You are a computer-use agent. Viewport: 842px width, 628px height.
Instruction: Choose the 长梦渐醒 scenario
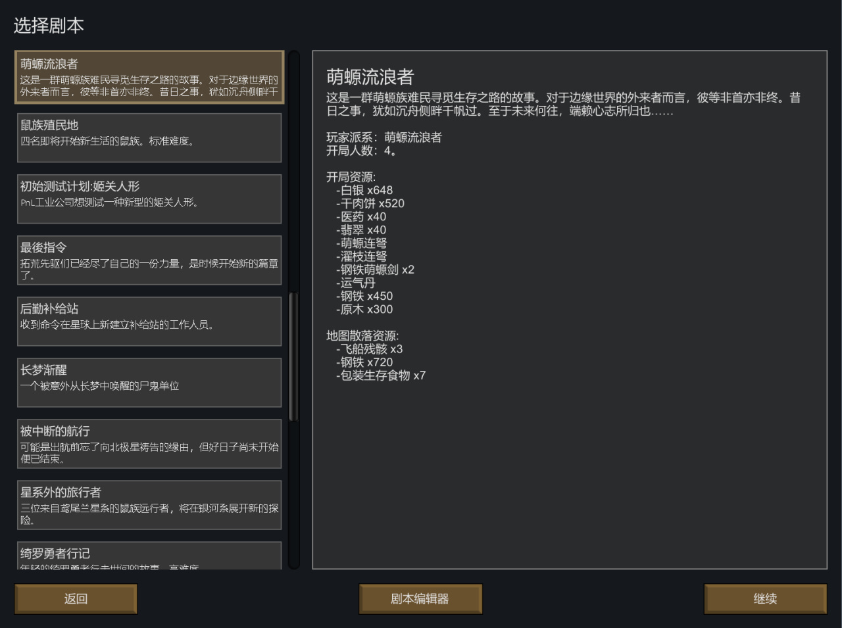click(149, 382)
